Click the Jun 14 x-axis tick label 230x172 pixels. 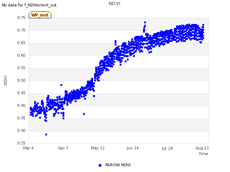pyautogui.click(x=133, y=148)
